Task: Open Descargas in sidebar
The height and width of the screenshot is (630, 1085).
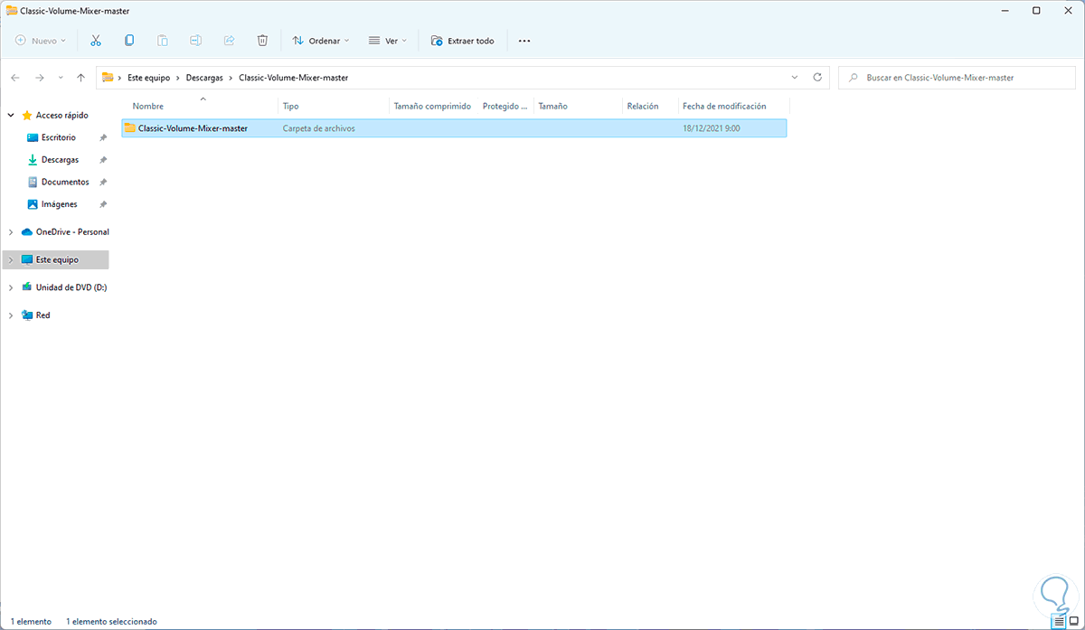Action: (60, 160)
